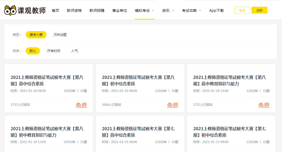Click 免费 on the 高中综合素质 exam card

coord(81,105)
